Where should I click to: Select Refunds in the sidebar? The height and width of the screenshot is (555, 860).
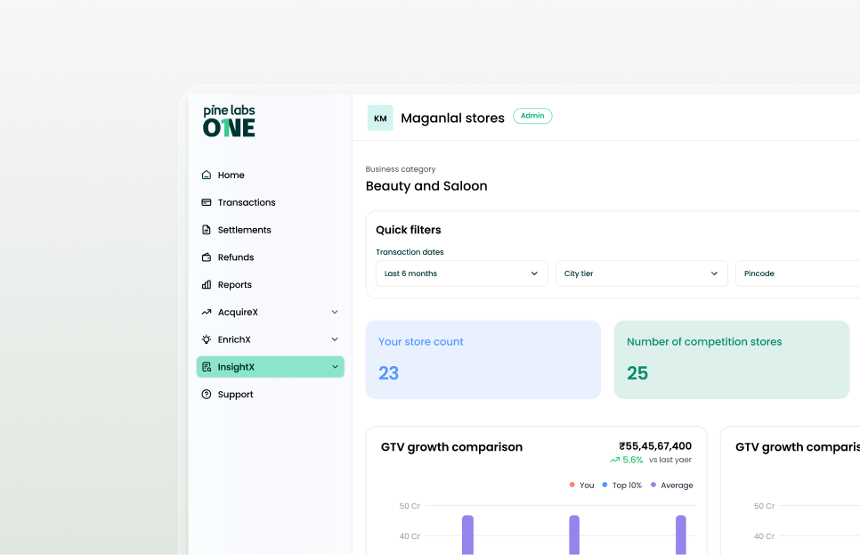click(271, 257)
